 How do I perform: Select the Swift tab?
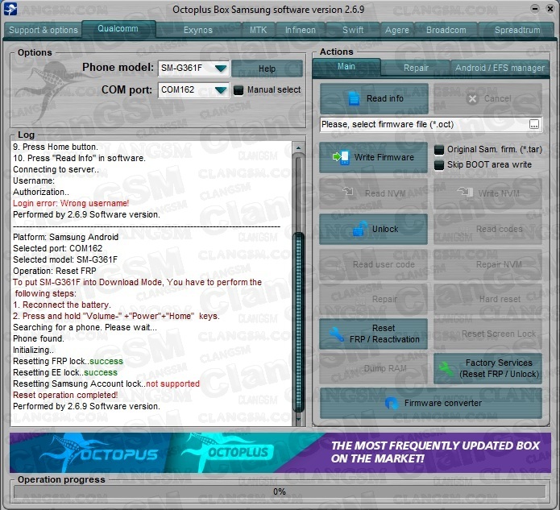pyautogui.click(x=353, y=30)
